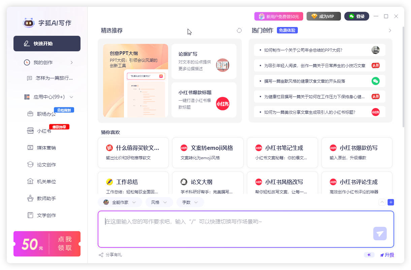
Task: Click the refresh icon beside 精选推荐
Action: click(239, 30)
